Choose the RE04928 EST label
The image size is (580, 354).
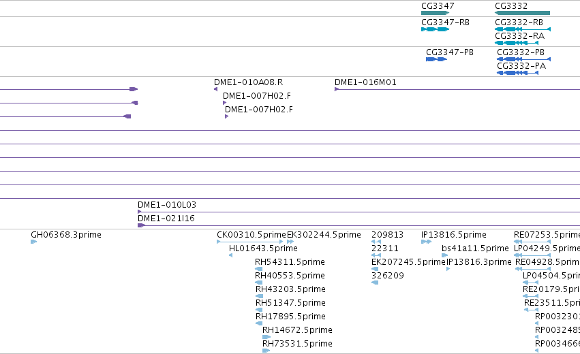(547, 262)
